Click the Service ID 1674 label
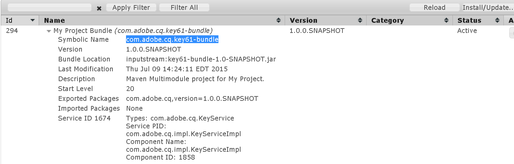This screenshot has height=164, width=514. tap(84, 119)
